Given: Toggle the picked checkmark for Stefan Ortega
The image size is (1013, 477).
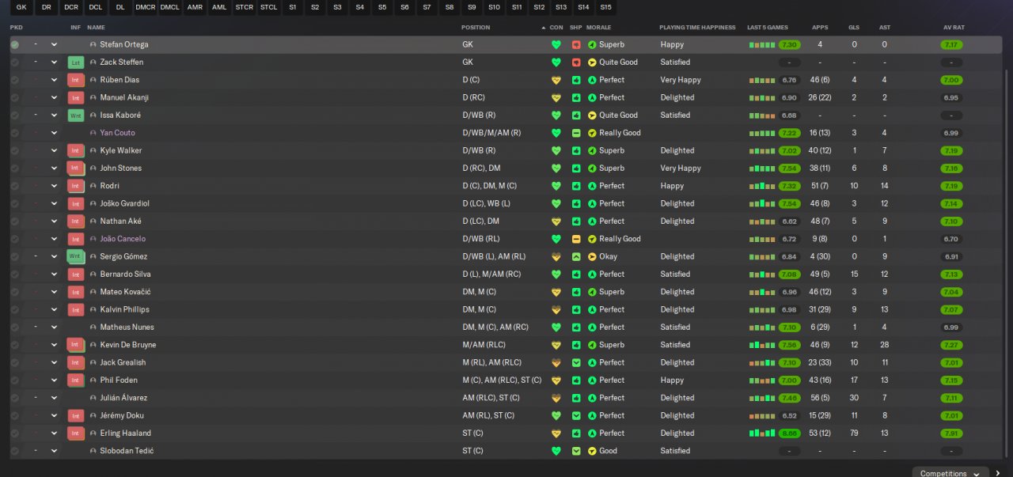Looking at the screenshot, I should [x=15, y=45].
